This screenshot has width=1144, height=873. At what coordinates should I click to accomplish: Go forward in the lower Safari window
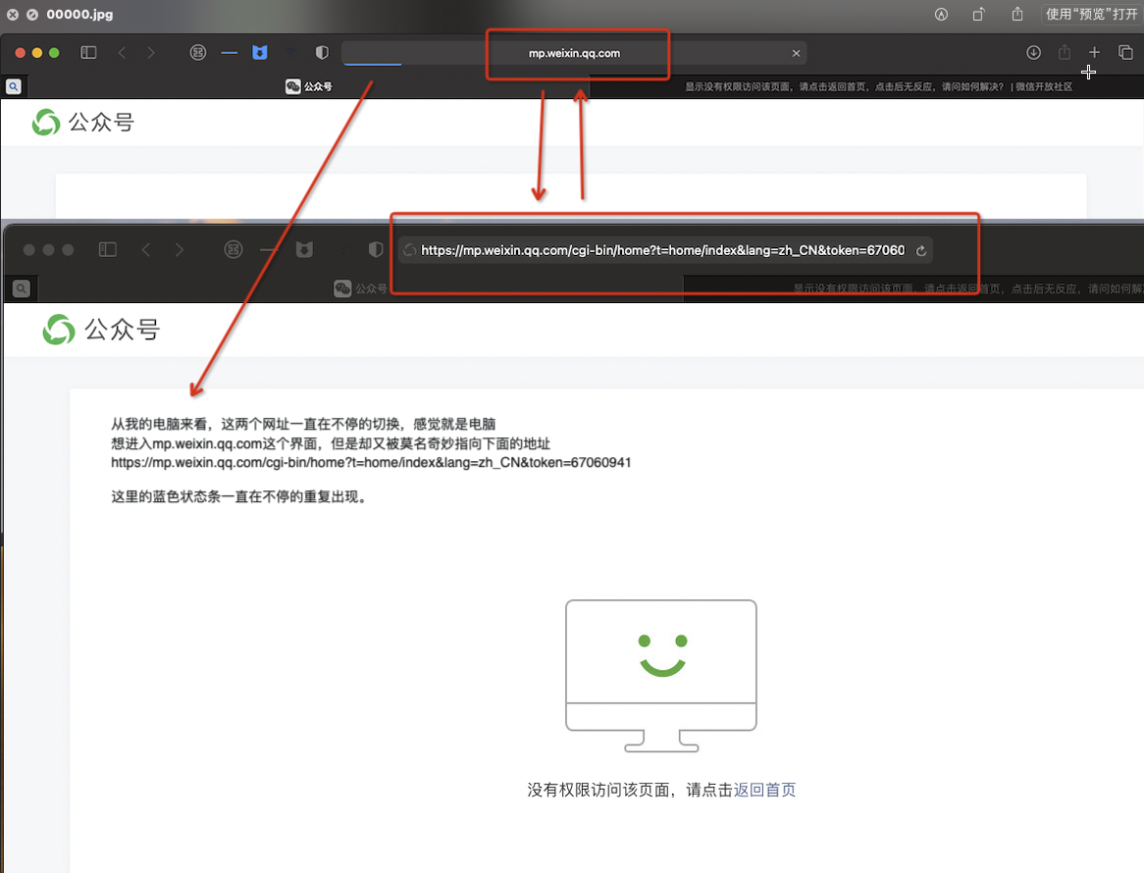(x=179, y=249)
